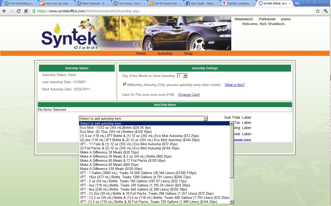
Task: Click the browser forward arrow
Action: tap(11, 11)
